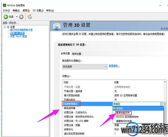The image size is (168, 137).
Task: Click the green Back arrow icon
Action: tap(6, 17)
